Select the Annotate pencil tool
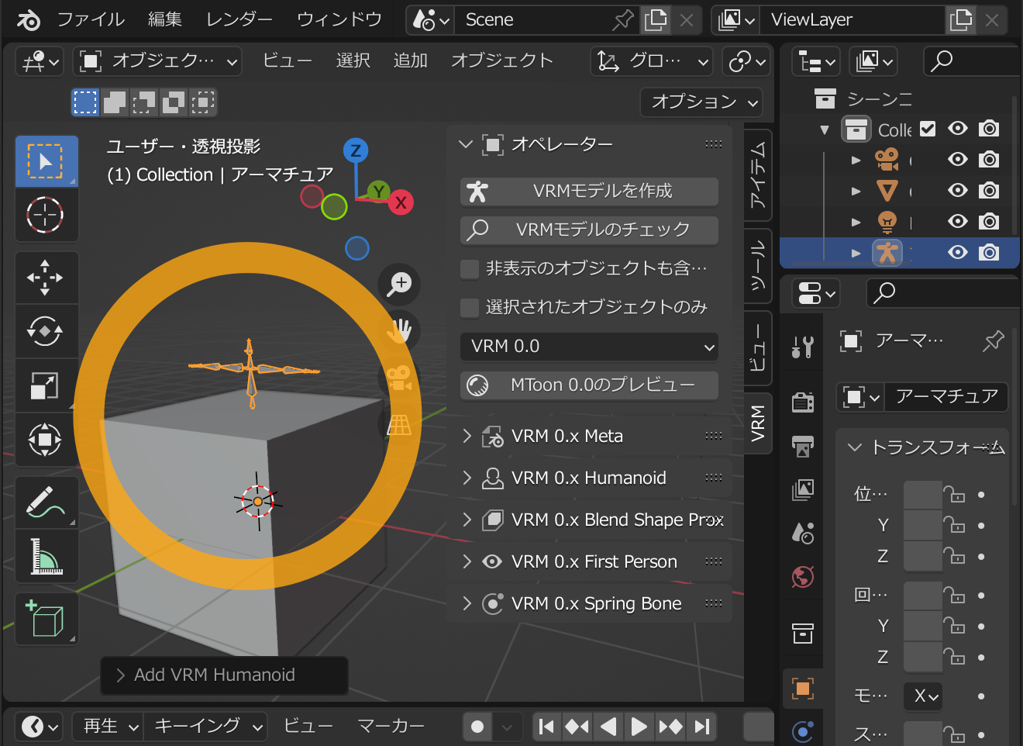This screenshot has width=1023, height=746. pyautogui.click(x=46, y=502)
